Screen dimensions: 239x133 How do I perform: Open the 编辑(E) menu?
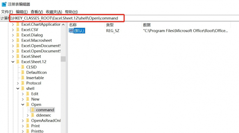tap(22, 12)
